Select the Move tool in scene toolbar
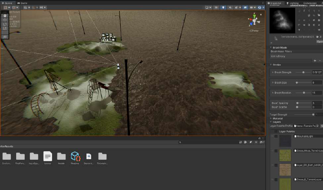This screenshot has height=190, width=323. click(x=4, y=19)
